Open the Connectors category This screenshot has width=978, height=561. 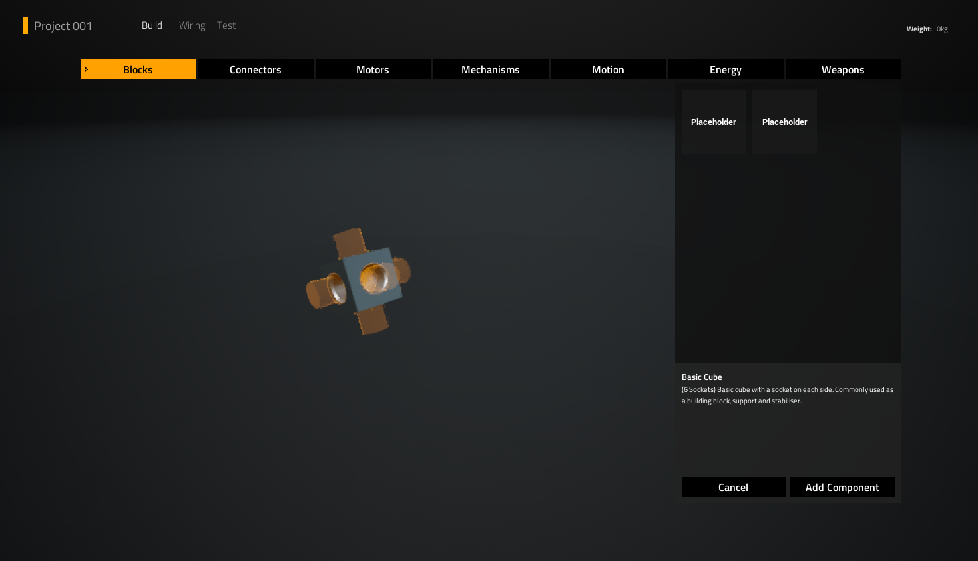pos(255,69)
